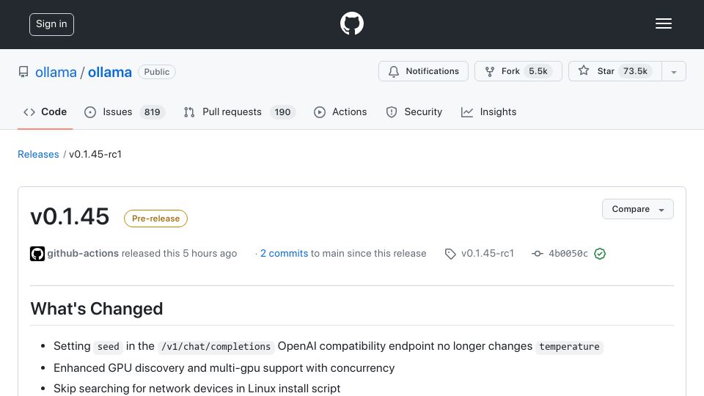704x396 pixels.
Task: Click the commit icon beside 4b0050c
Action: pyautogui.click(x=537, y=254)
